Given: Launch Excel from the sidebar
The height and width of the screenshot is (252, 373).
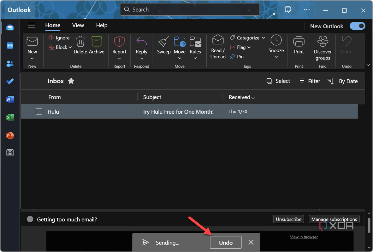Looking at the screenshot, I should [10, 117].
